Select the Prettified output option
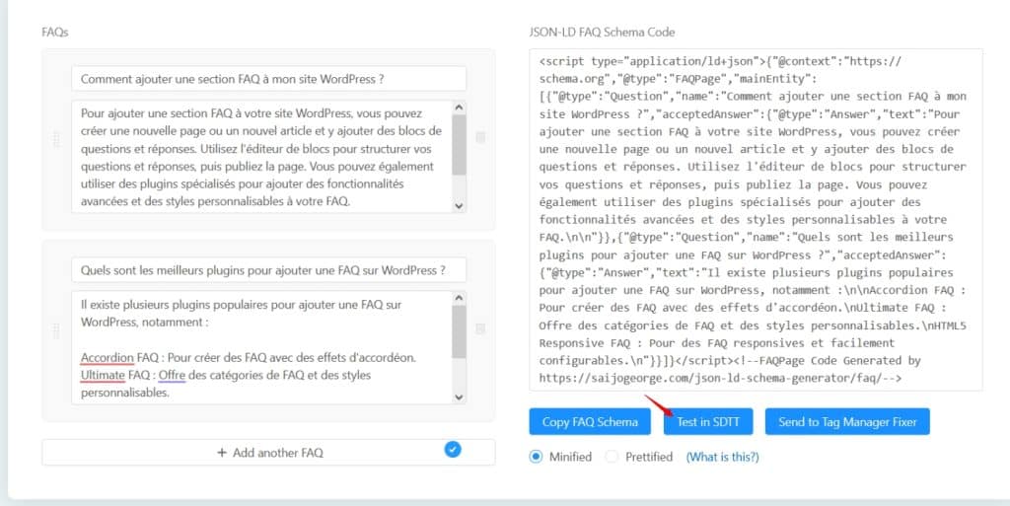 pos(612,457)
